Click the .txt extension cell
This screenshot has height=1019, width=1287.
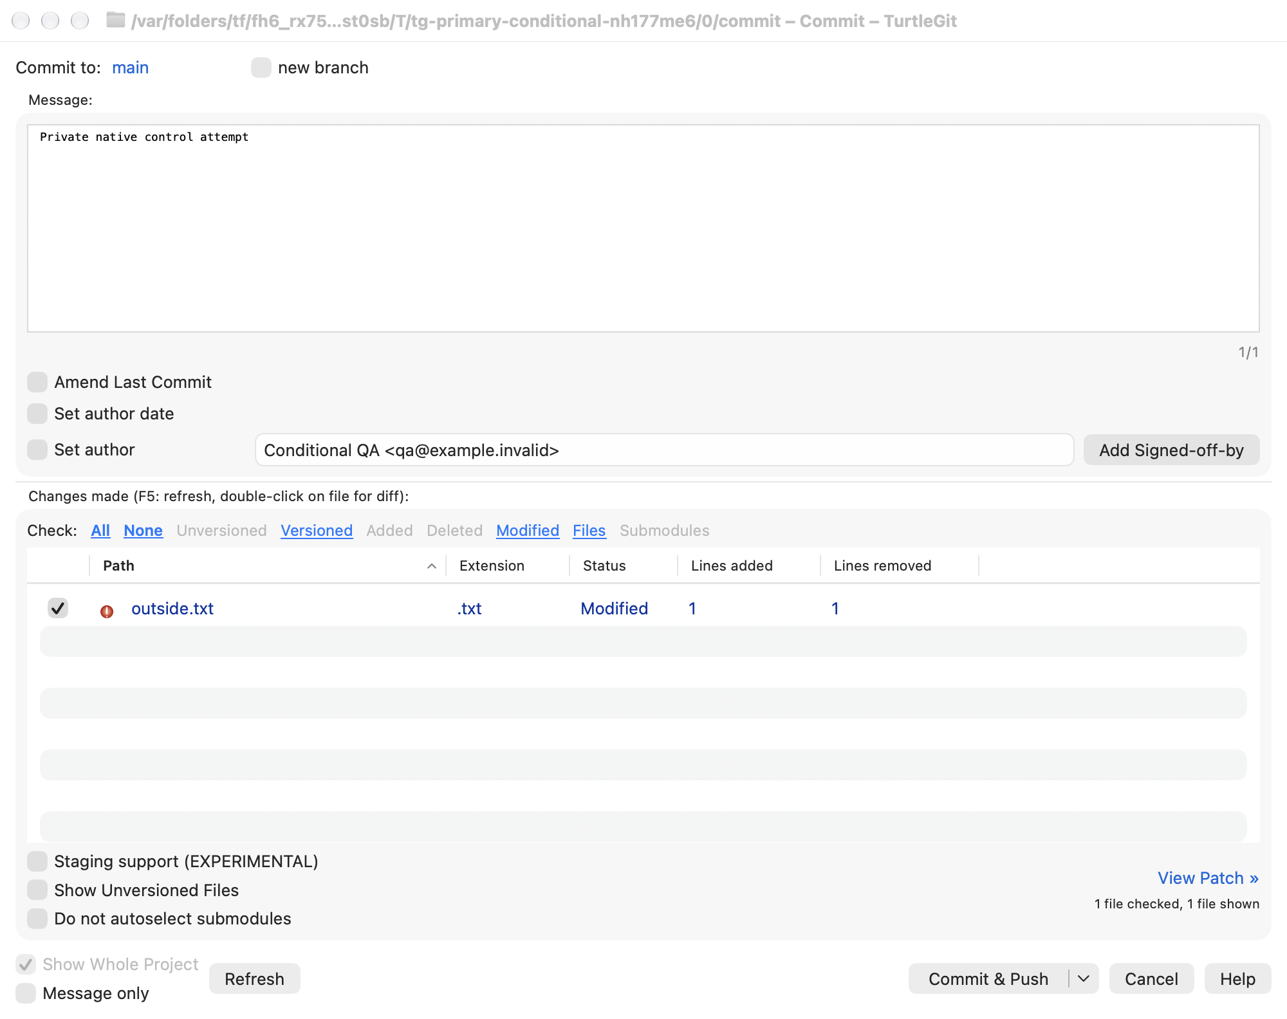[x=470, y=609]
